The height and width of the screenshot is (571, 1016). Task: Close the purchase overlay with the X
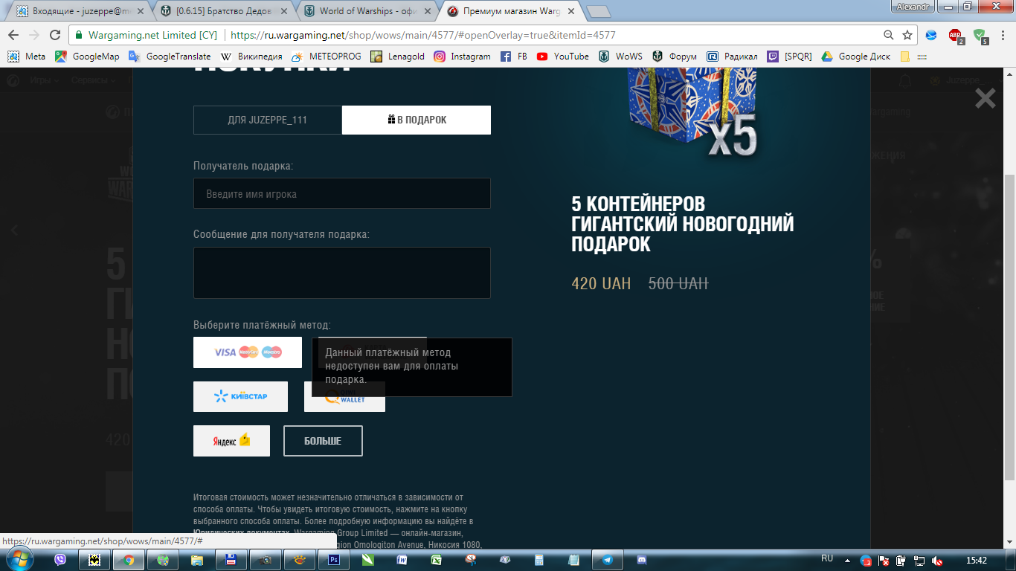click(x=986, y=98)
